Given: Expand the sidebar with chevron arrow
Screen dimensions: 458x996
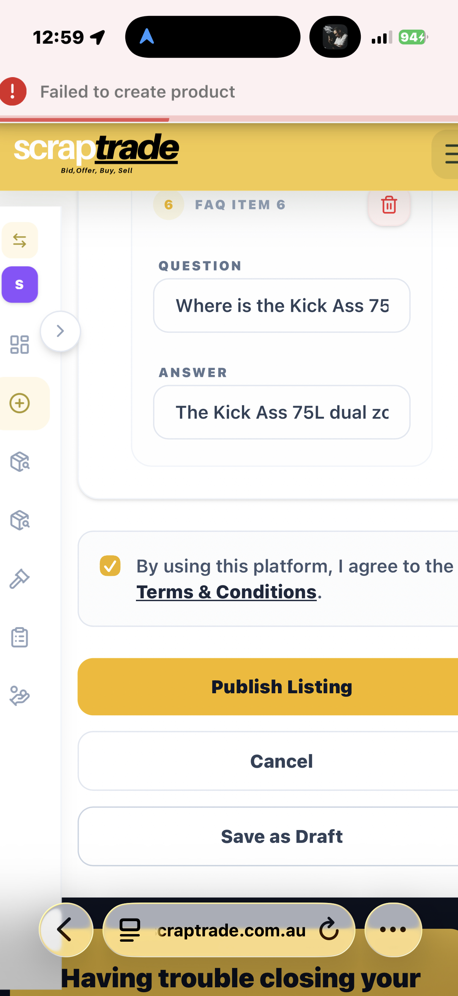Looking at the screenshot, I should tap(60, 331).
